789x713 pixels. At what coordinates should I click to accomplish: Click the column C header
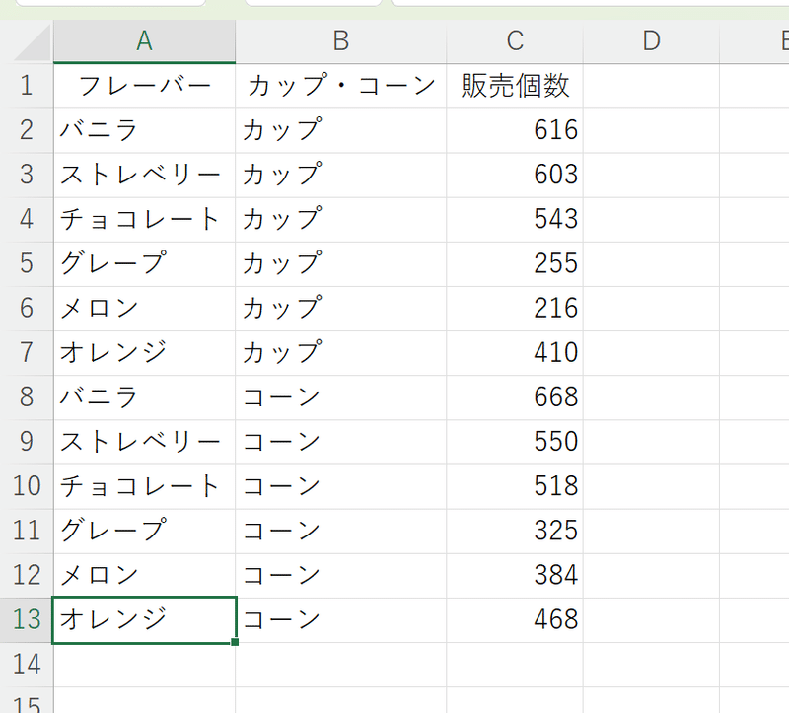tap(515, 40)
